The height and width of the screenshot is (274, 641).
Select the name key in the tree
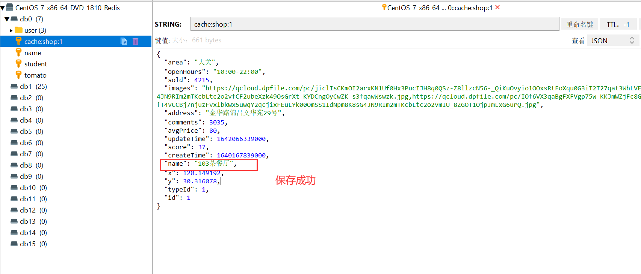point(33,53)
